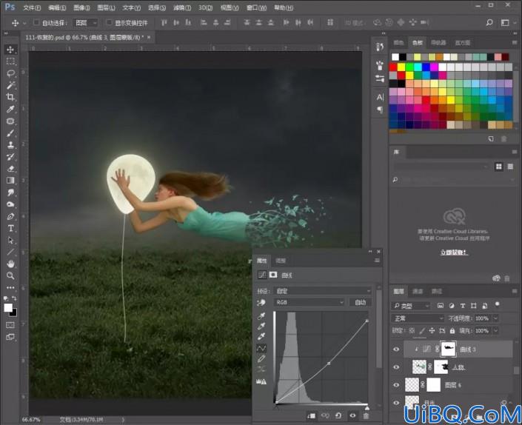Open the Properties panel flyout menu
Image resolution: width=522 pixels, height=425 pixels.
tap(377, 261)
